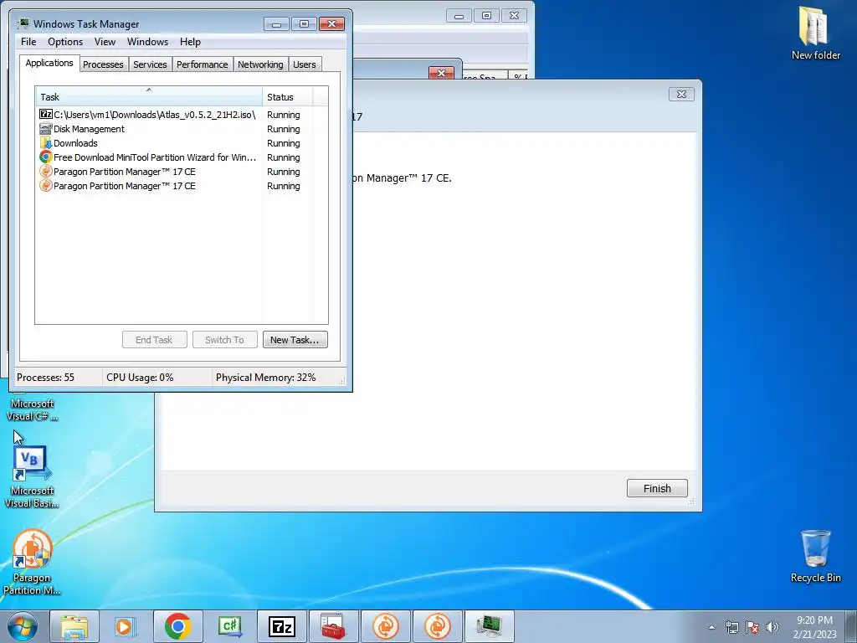Select the New folder desktop icon
This screenshot has width=857, height=643.
tap(815, 33)
